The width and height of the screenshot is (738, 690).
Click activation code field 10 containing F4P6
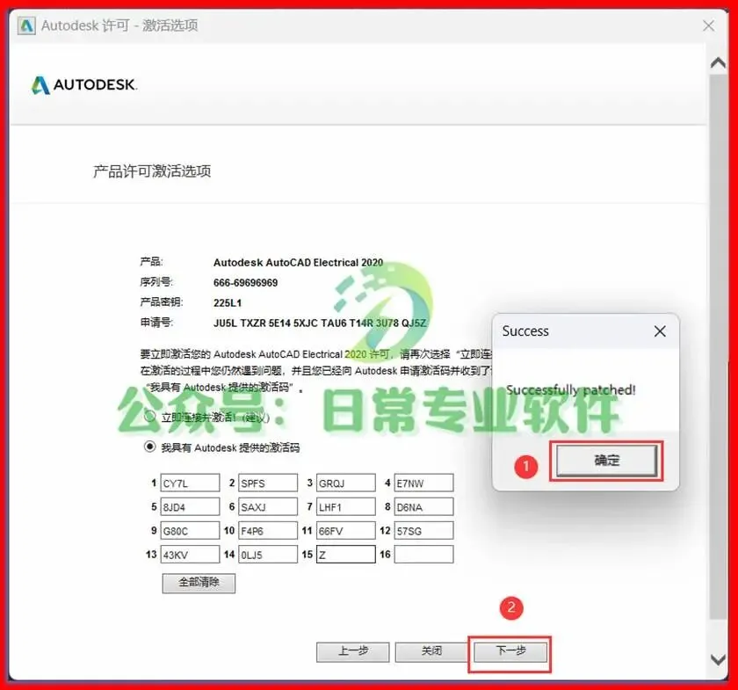(268, 530)
